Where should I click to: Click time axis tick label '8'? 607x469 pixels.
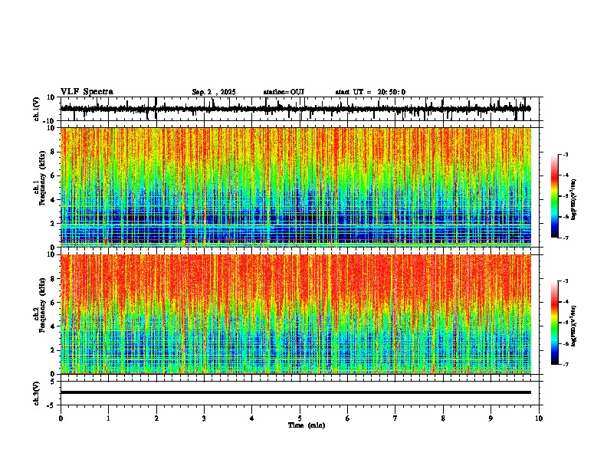(x=443, y=418)
